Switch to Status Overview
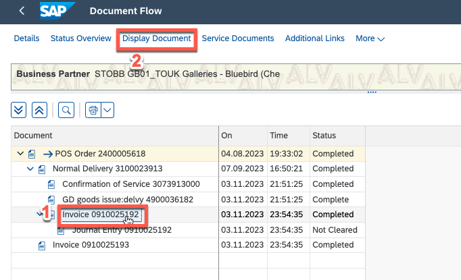Screen dimensions: 461x280 click(80, 38)
